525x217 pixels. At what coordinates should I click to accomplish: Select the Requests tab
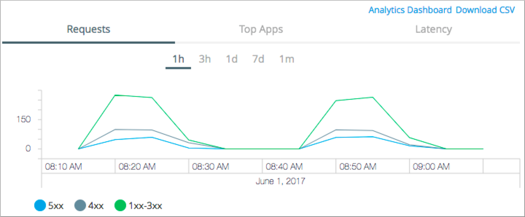click(x=88, y=29)
